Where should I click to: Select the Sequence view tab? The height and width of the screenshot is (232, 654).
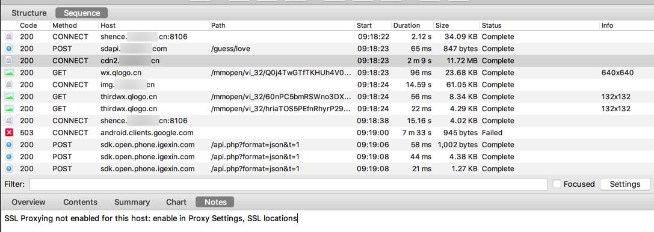pyautogui.click(x=82, y=13)
